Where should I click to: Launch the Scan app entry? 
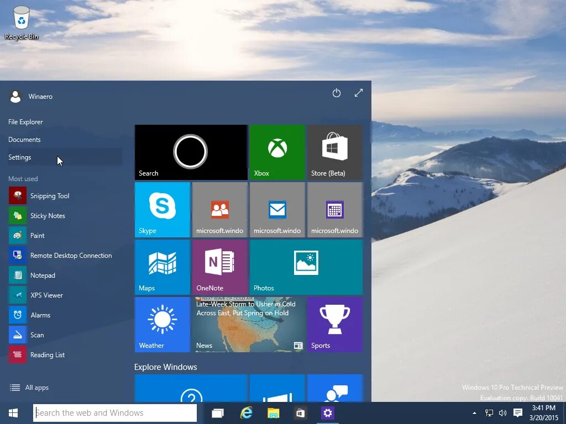pyautogui.click(x=65, y=335)
